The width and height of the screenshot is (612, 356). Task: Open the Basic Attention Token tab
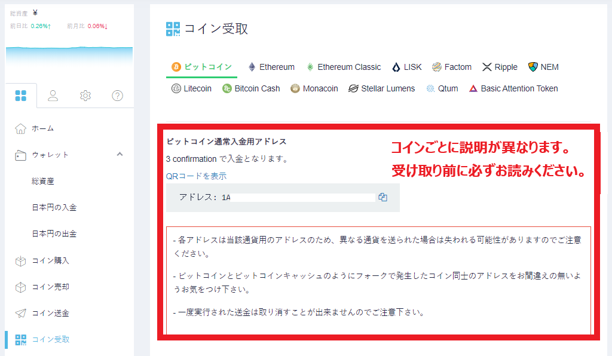513,88
